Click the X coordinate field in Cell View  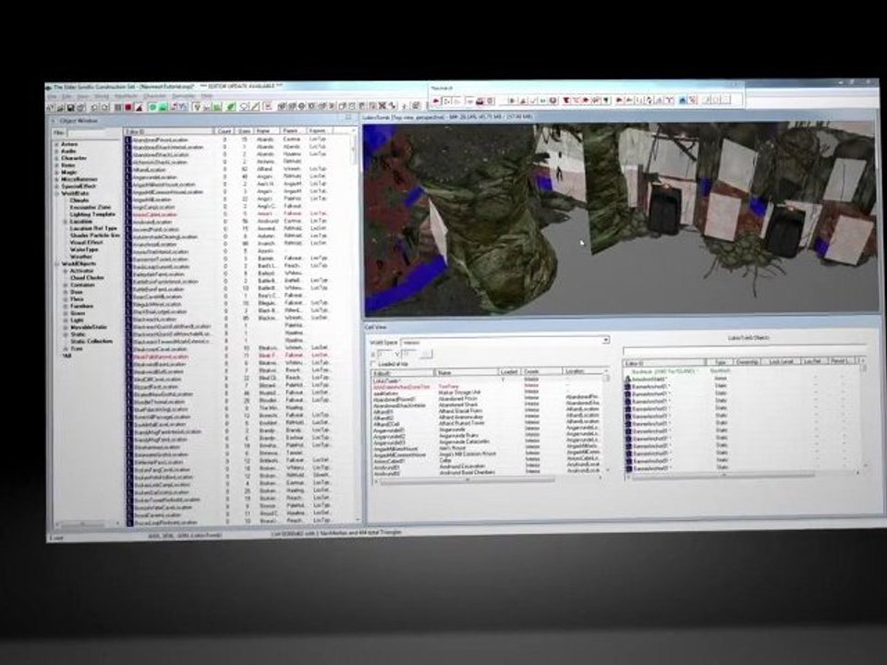[386, 355]
